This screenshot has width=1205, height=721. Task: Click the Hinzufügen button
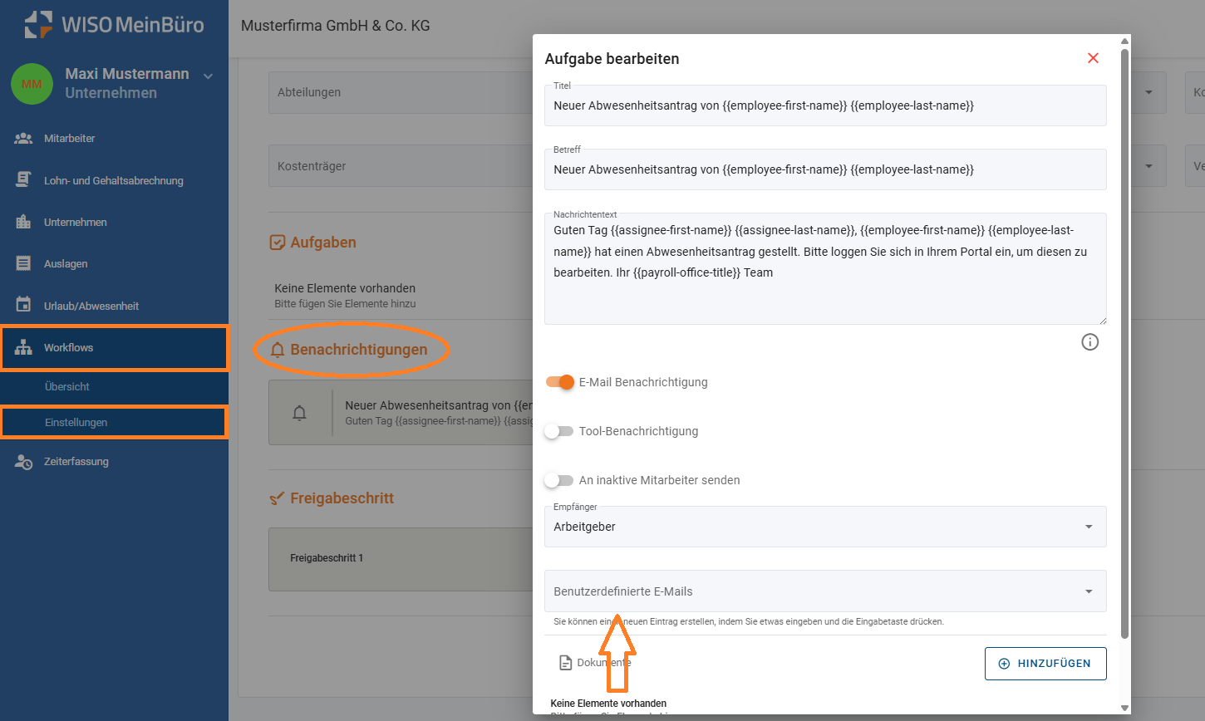(x=1045, y=664)
